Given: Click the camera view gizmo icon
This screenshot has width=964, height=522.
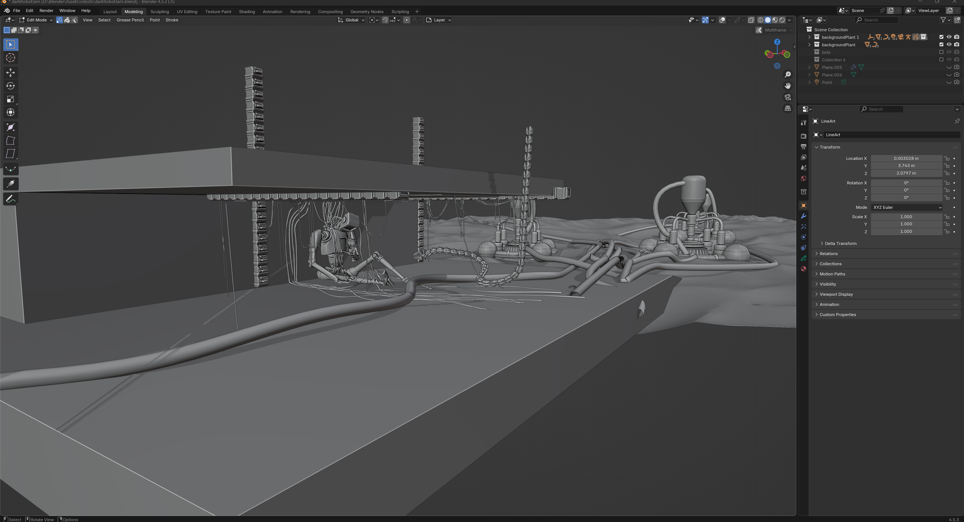Looking at the screenshot, I should click(x=787, y=97).
